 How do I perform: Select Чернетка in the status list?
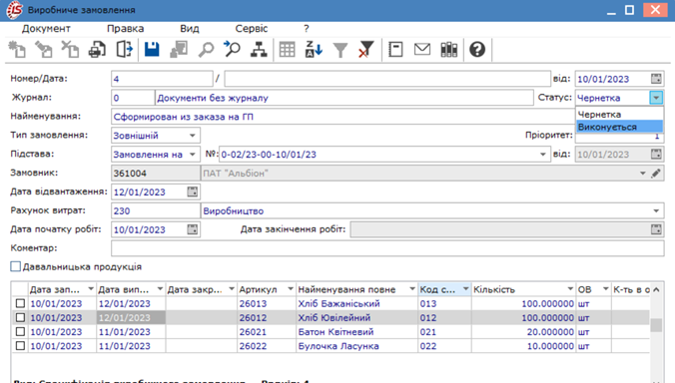click(x=619, y=115)
